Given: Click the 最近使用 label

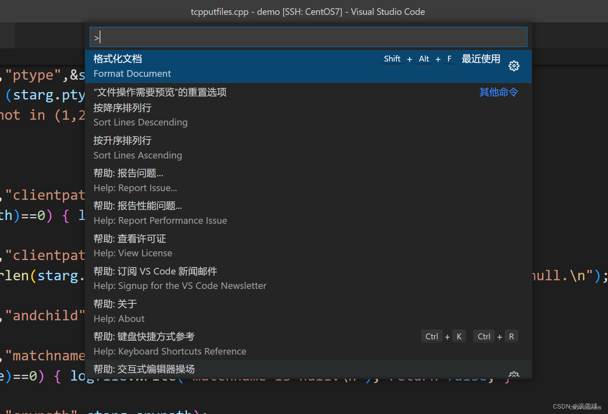Looking at the screenshot, I should [x=481, y=59].
